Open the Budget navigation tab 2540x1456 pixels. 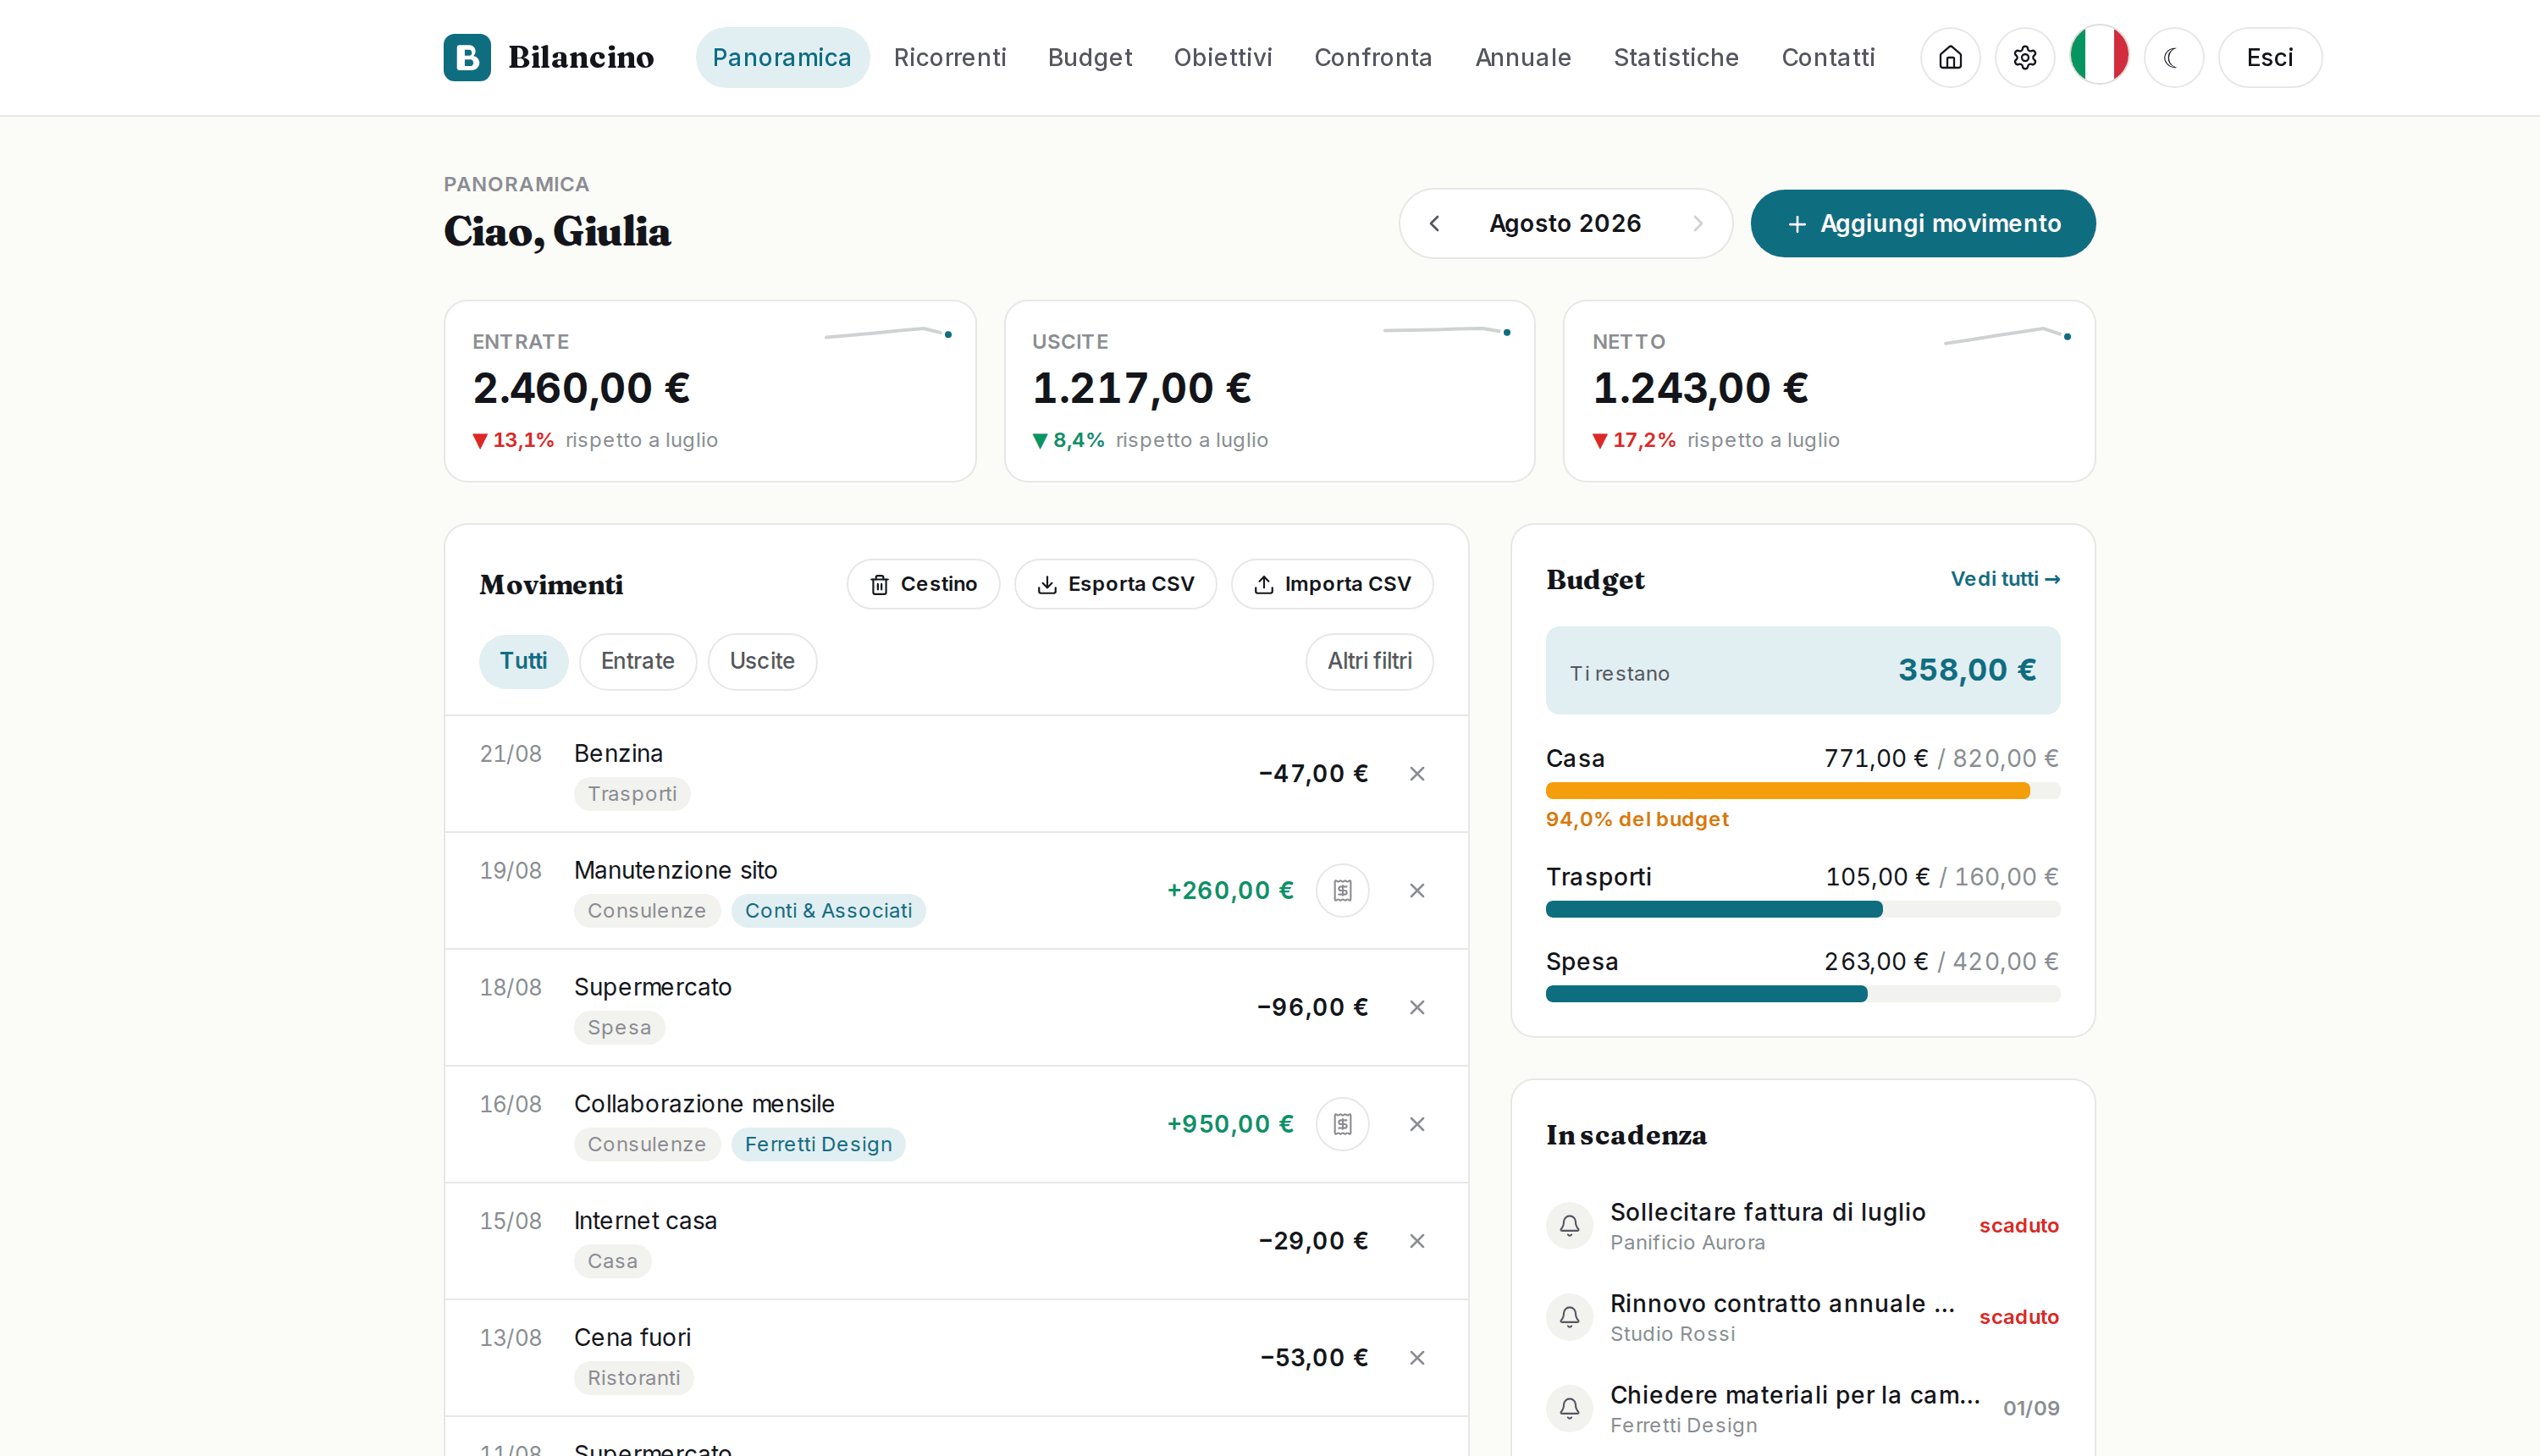[1090, 57]
